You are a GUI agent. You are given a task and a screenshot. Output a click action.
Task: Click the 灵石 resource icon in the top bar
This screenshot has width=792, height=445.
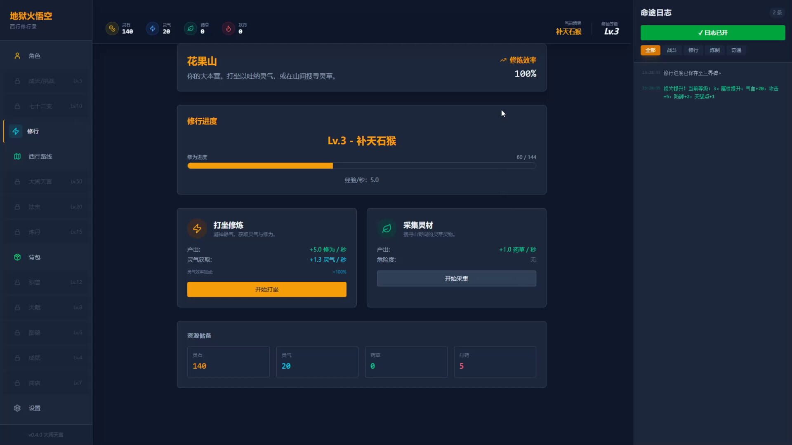click(112, 28)
